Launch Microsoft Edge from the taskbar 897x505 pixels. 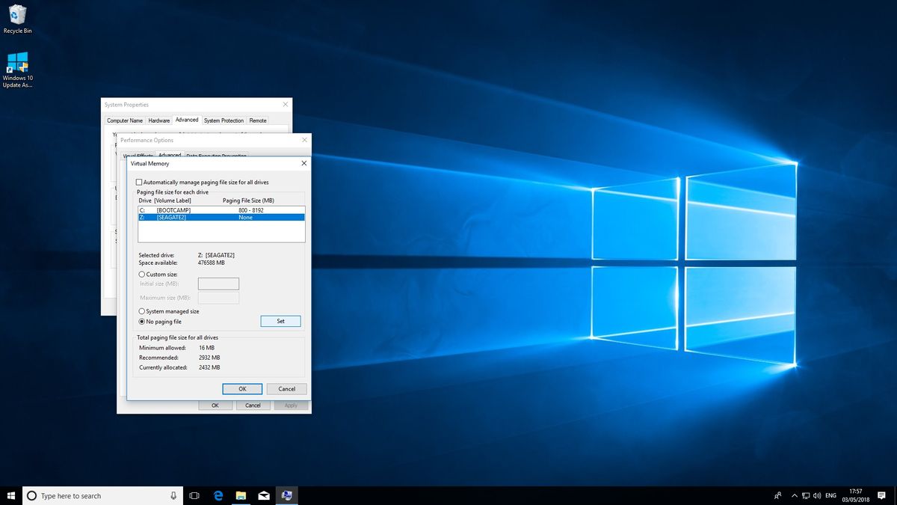218,495
